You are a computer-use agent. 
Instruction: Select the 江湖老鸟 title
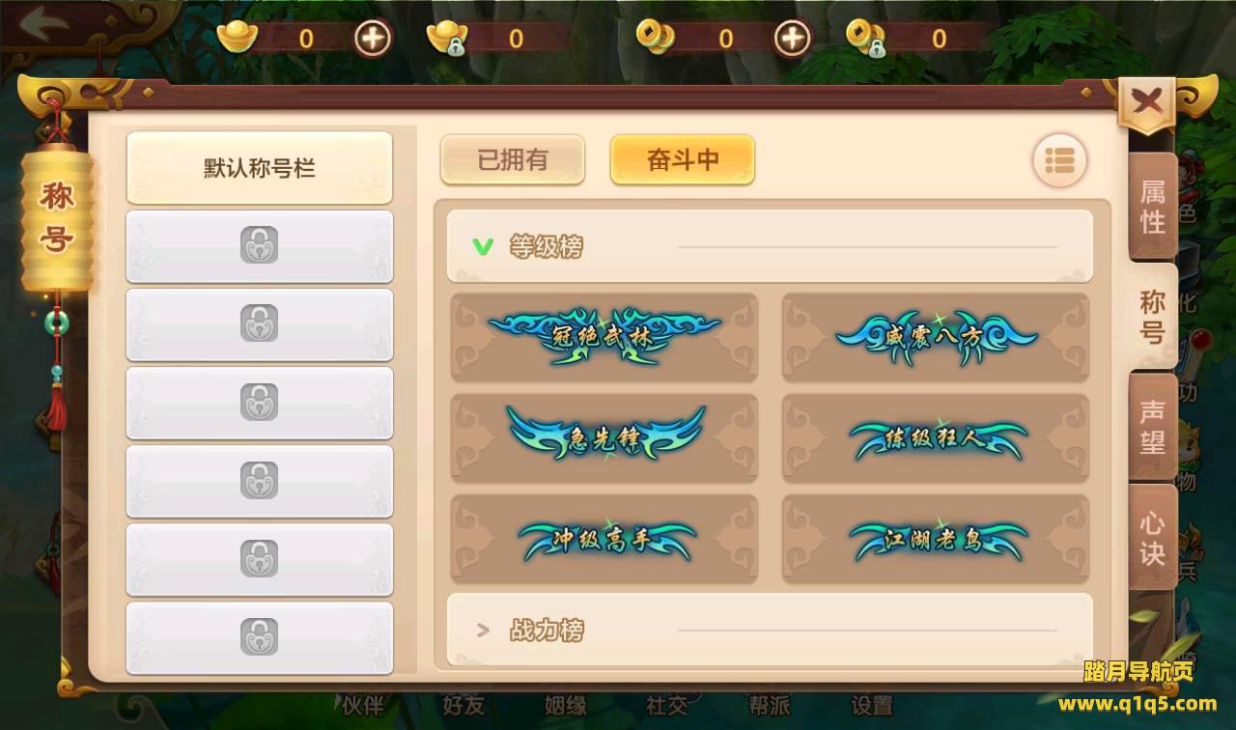pyautogui.click(x=936, y=539)
